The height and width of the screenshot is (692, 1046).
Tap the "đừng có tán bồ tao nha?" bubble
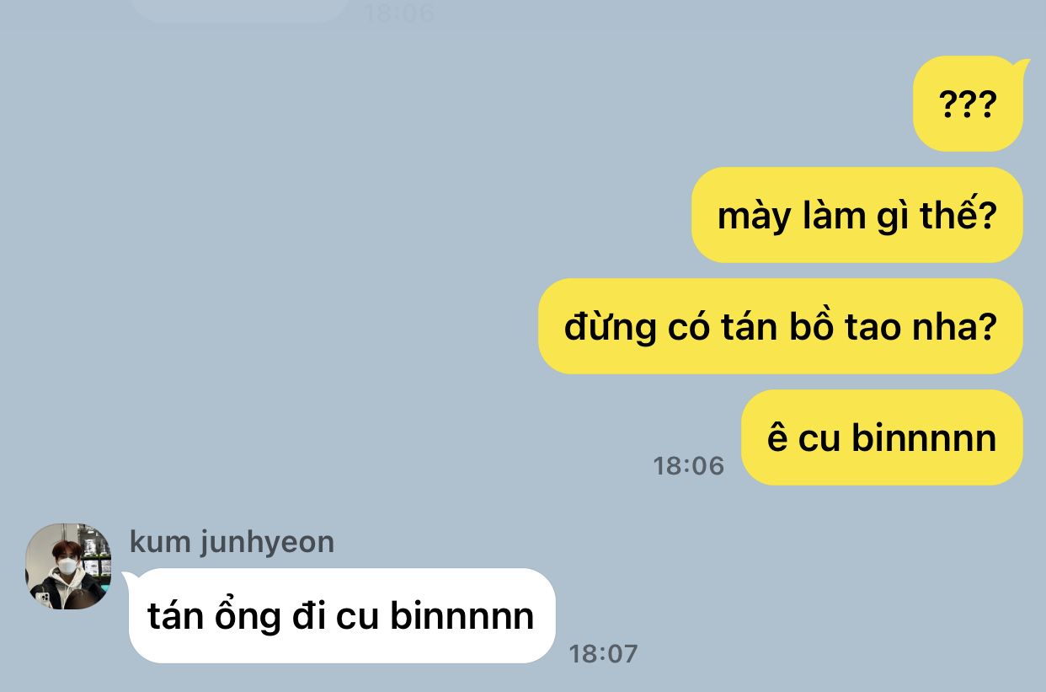coord(781,326)
